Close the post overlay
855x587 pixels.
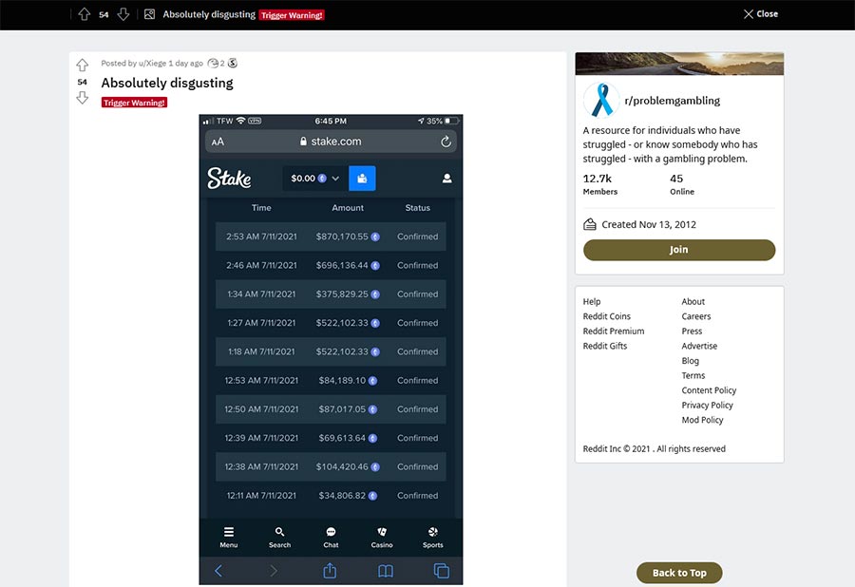760,14
